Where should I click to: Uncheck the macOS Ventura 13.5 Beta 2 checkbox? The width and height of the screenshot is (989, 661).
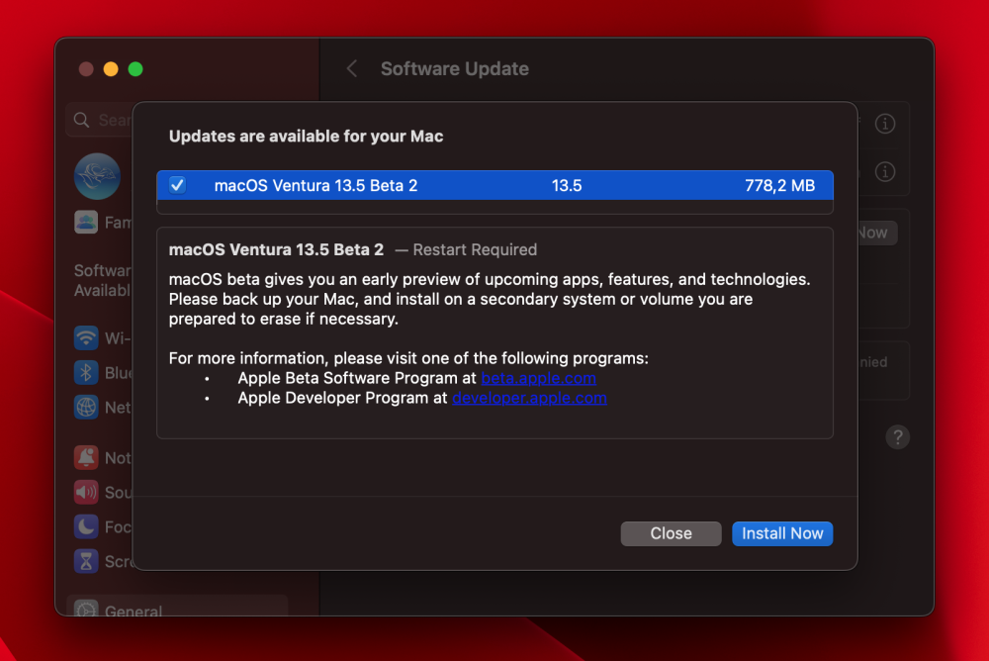[x=177, y=185]
